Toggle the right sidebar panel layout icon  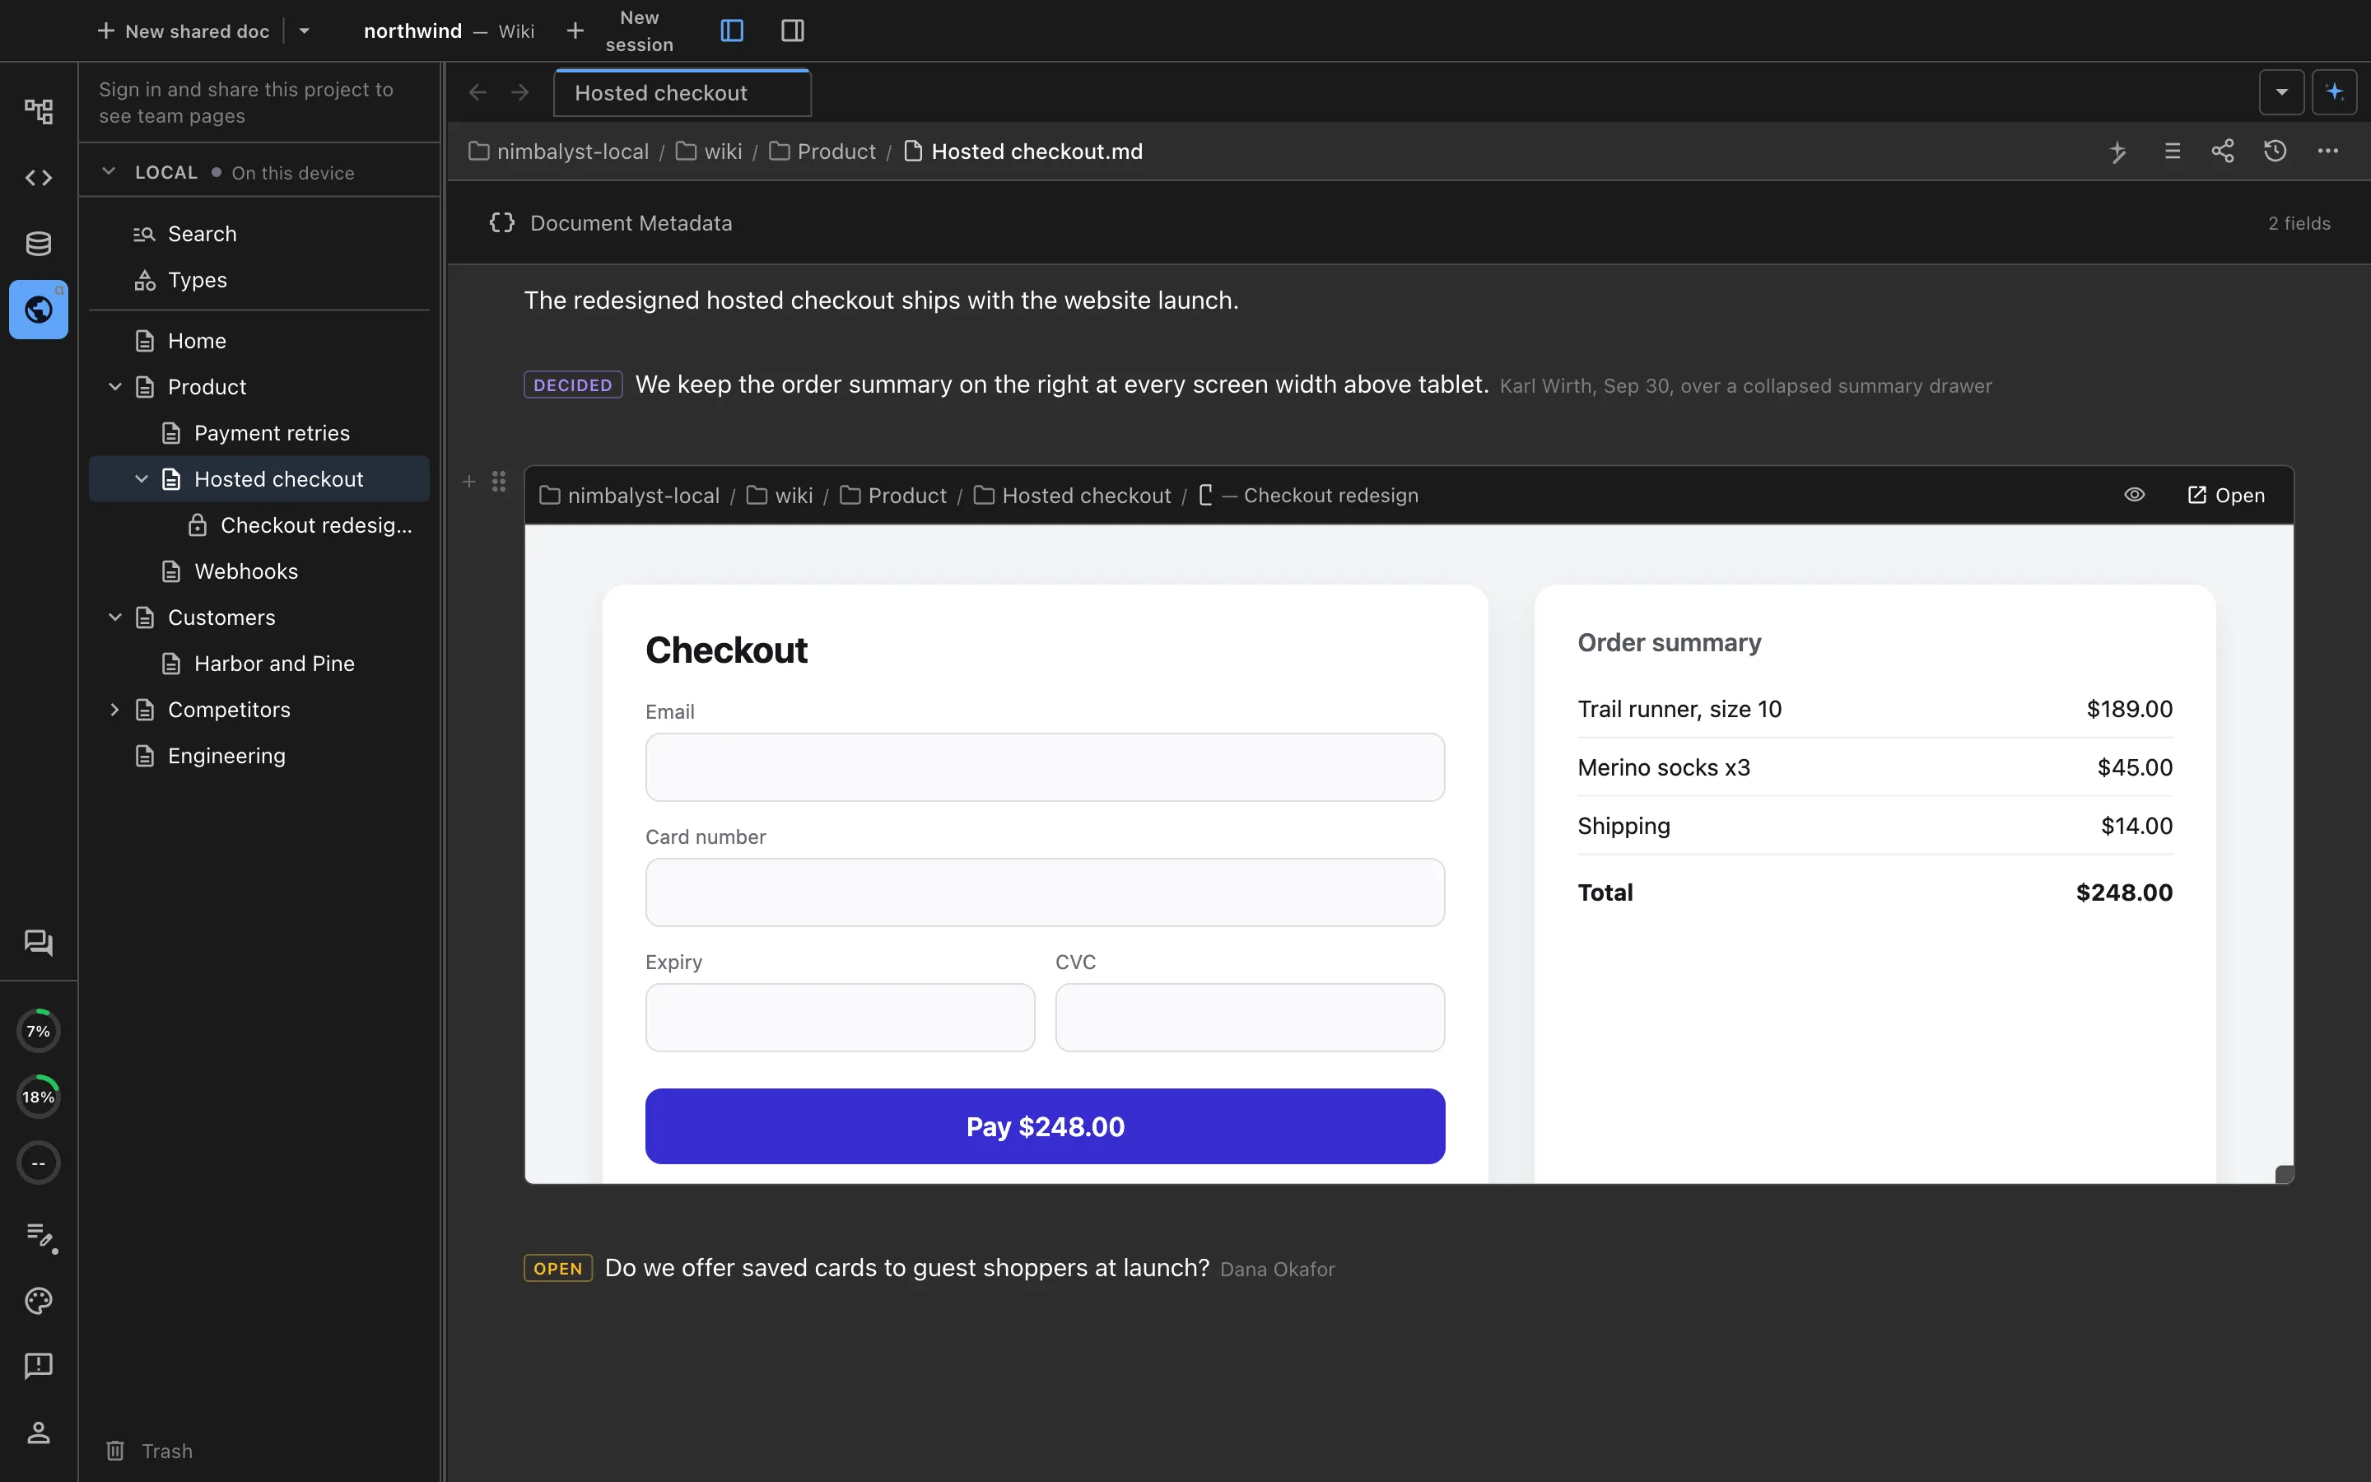tap(793, 31)
